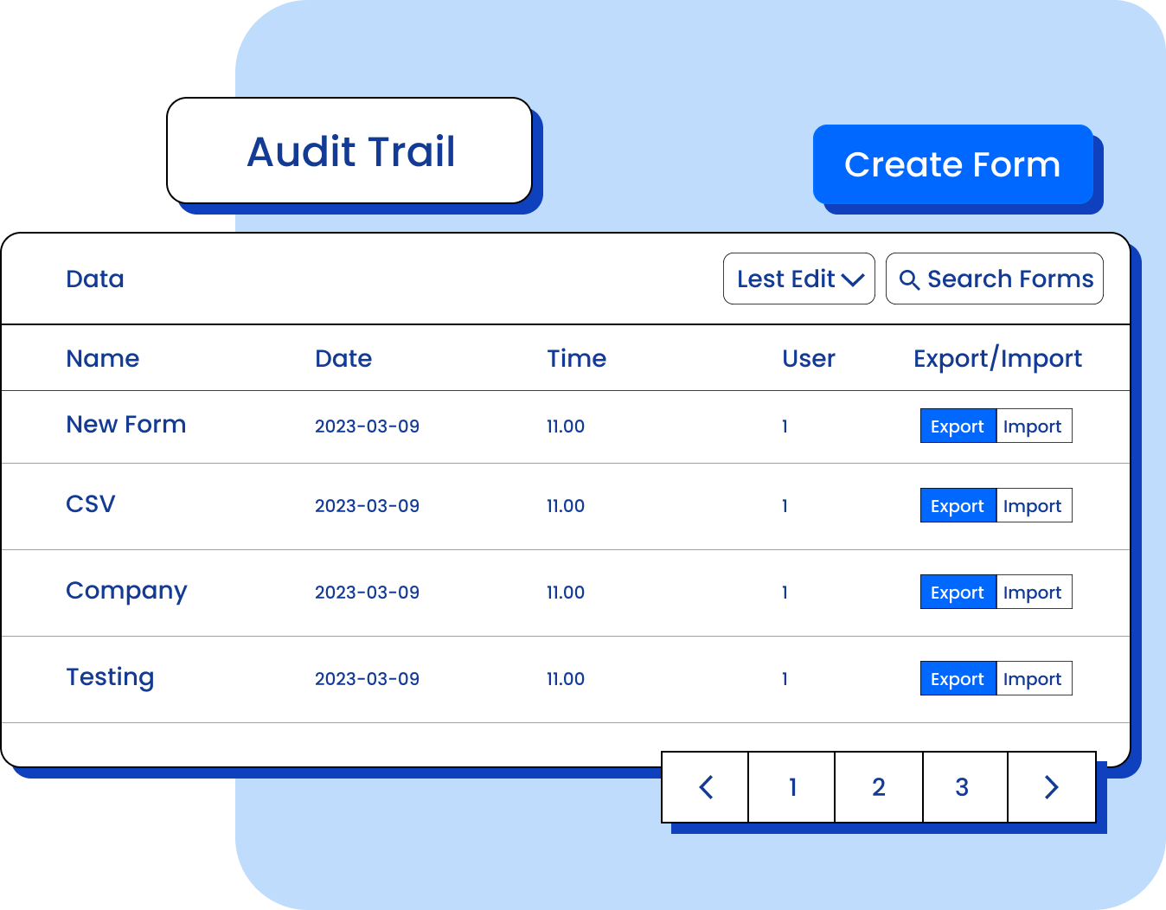Click time 11.00 in New Form row

pyautogui.click(x=566, y=426)
